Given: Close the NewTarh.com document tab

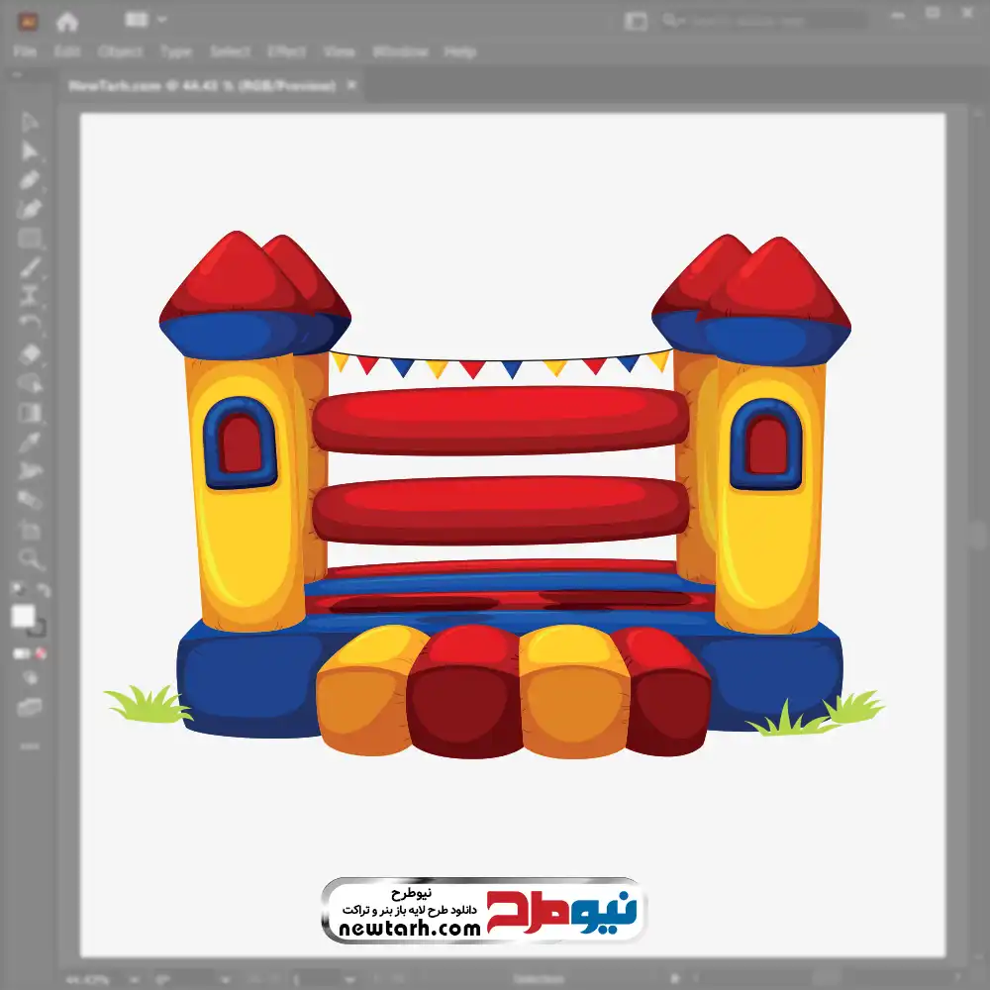Looking at the screenshot, I should tap(350, 86).
